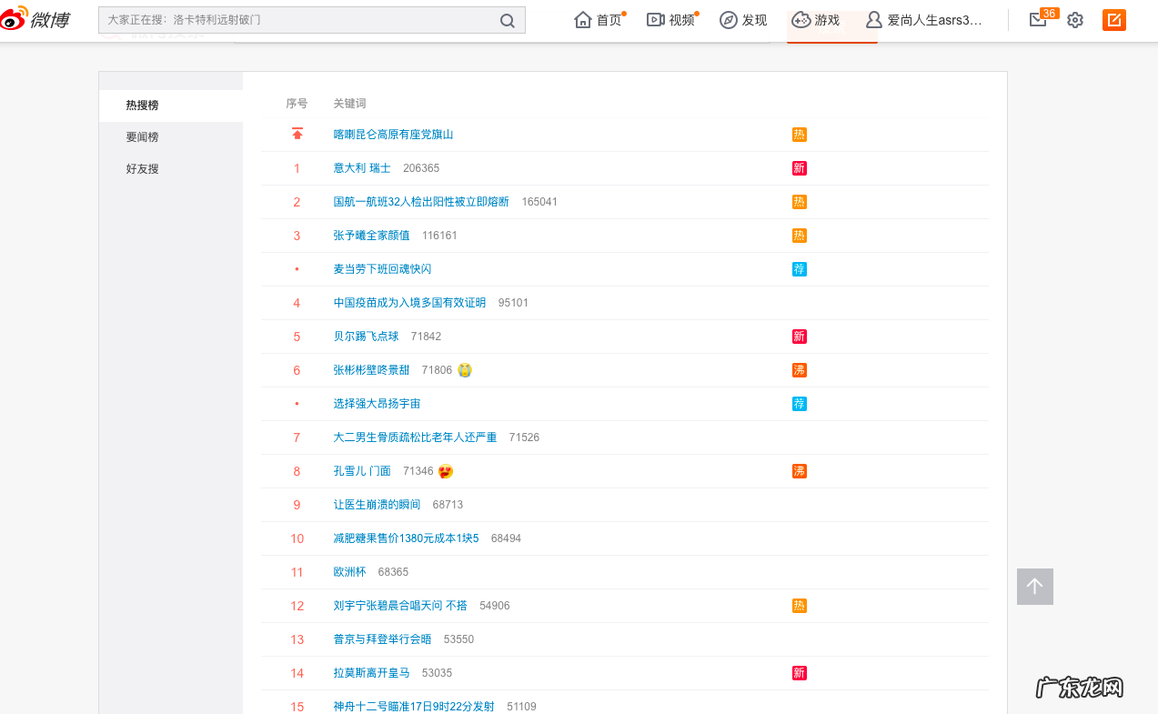Click the back-to-top arrow button
1158x714 pixels.
pyautogui.click(x=1034, y=587)
